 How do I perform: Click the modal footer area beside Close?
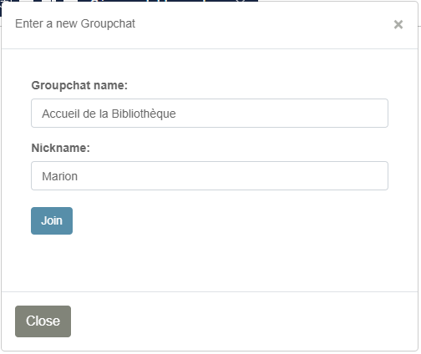pos(242,321)
